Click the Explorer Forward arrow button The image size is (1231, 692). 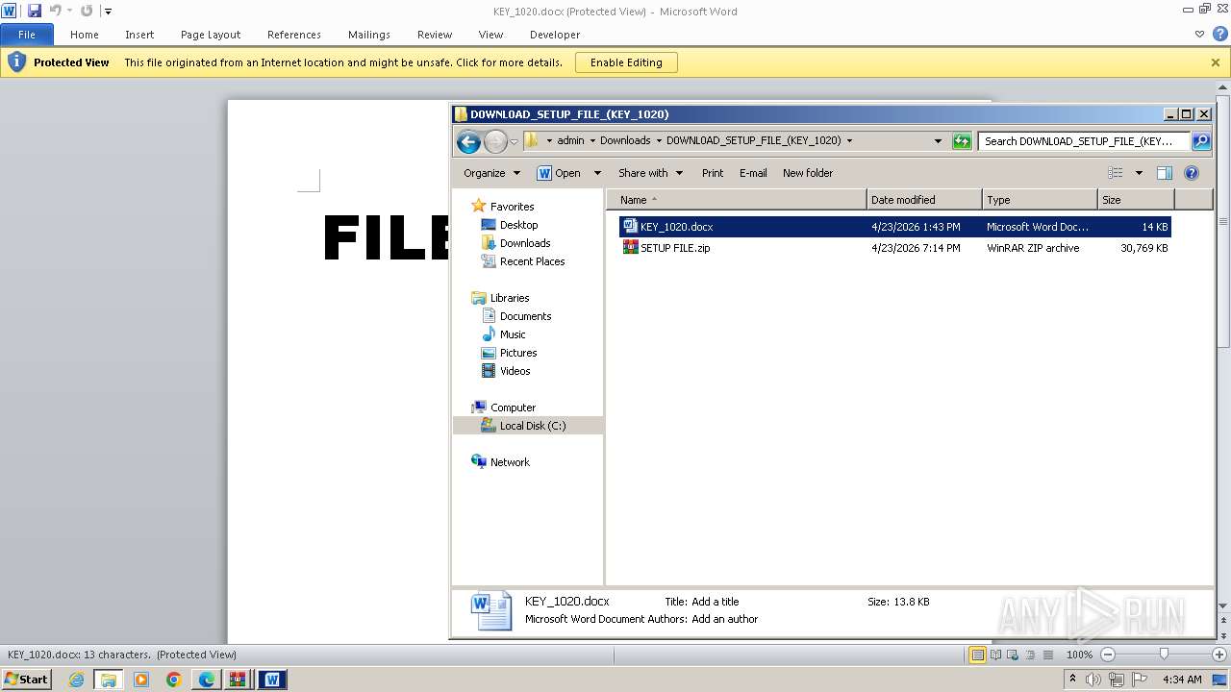(x=495, y=141)
